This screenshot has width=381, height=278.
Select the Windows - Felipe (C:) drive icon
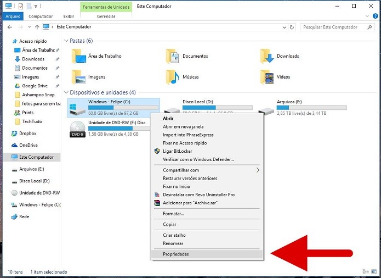(x=77, y=109)
